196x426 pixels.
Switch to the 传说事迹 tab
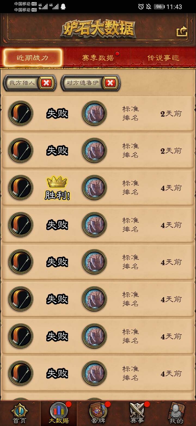point(163,58)
